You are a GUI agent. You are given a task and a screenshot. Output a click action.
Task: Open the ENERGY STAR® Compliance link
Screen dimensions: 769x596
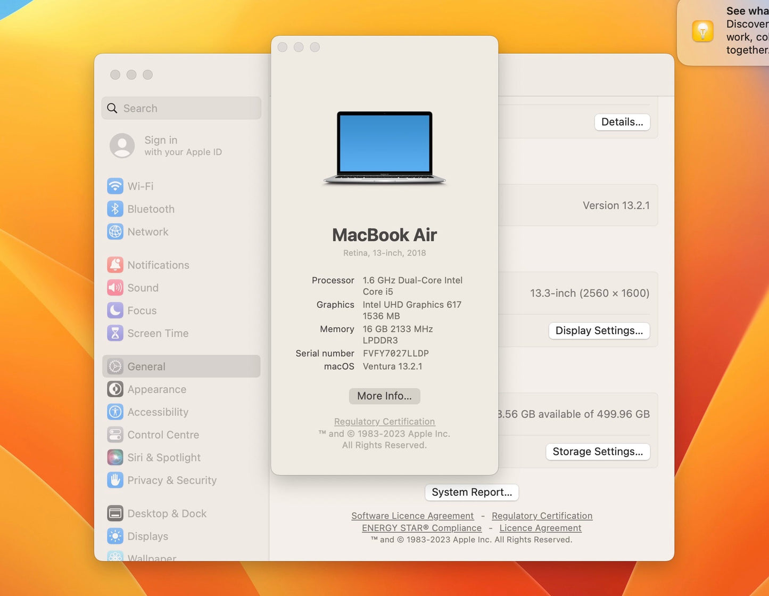pyautogui.click(x=422, y=528)
